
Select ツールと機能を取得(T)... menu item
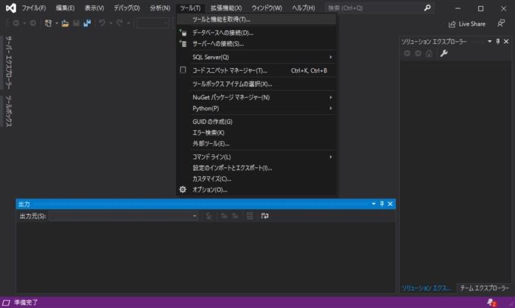point(256,20)
